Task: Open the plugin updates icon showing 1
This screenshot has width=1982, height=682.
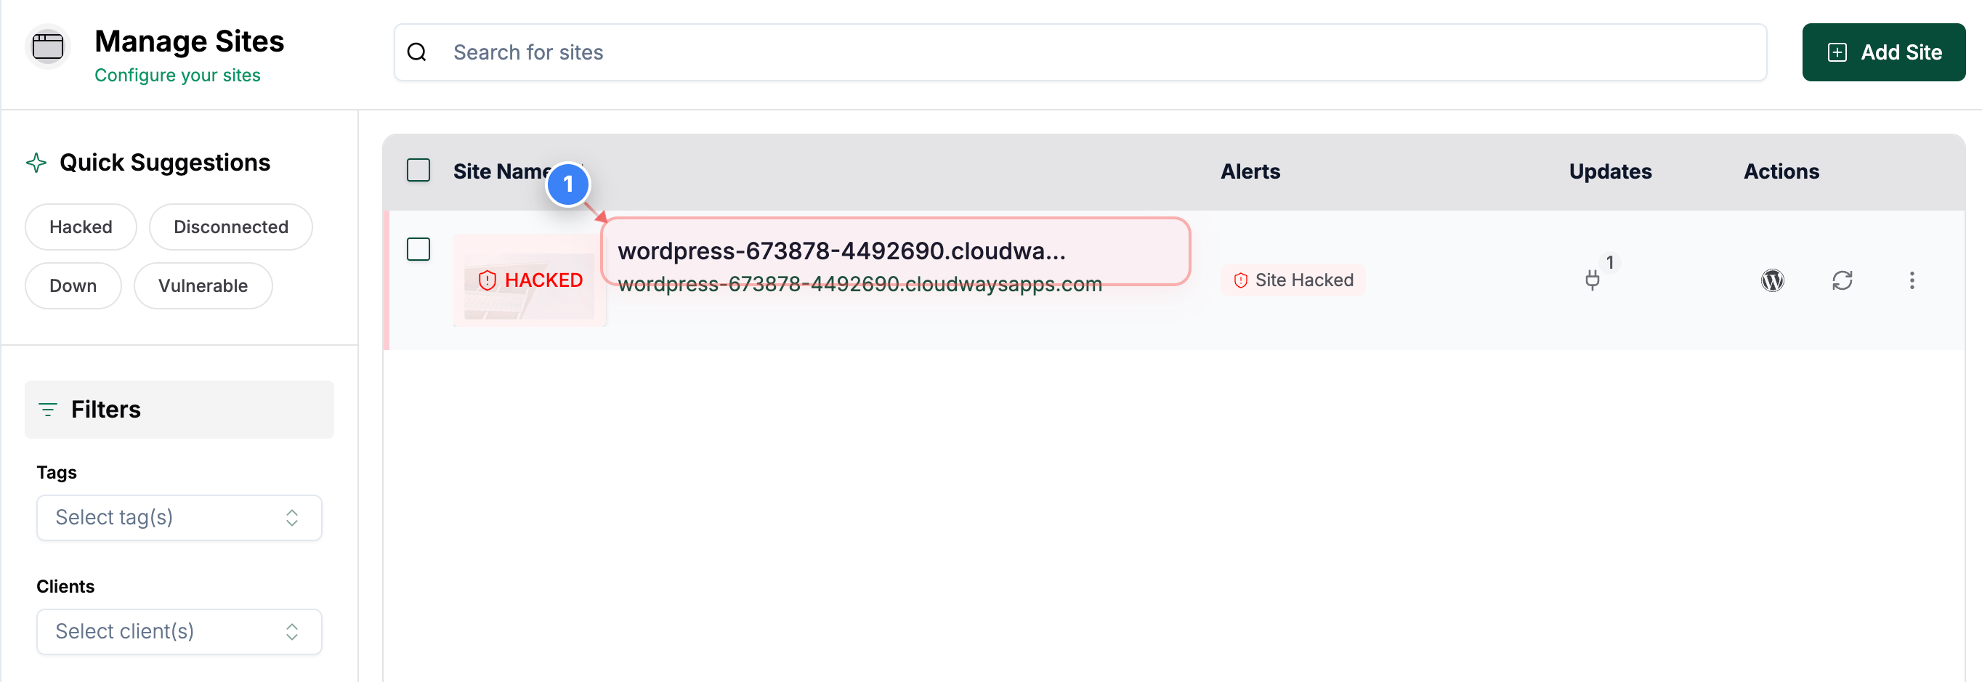Action: (1593, 280)
